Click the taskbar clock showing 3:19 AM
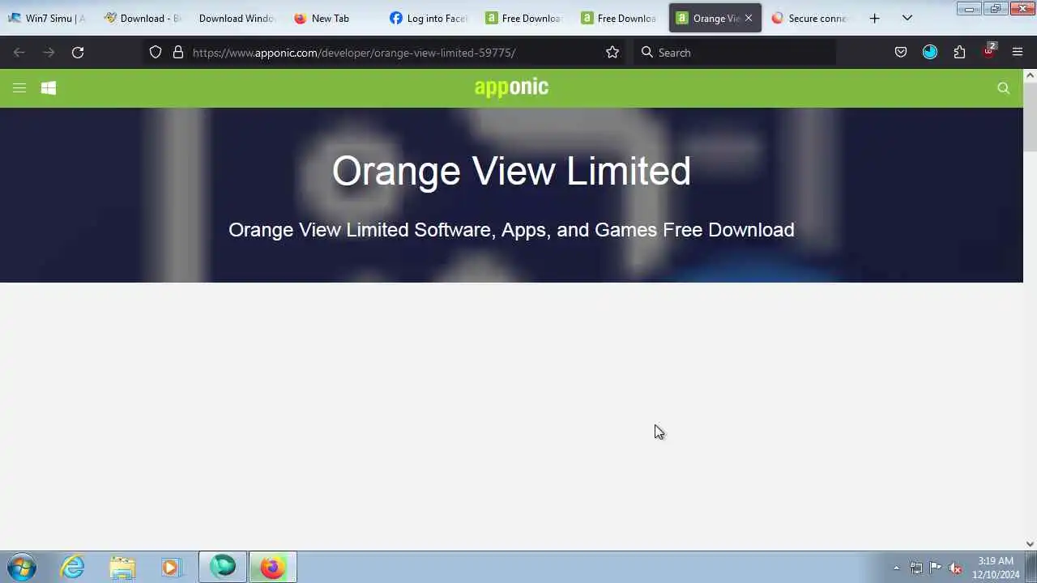1037x583 pixels. point(996,568)
